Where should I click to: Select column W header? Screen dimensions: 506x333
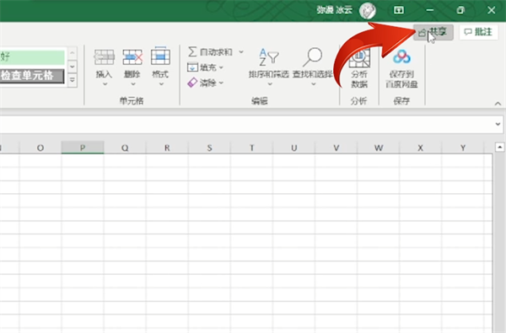click(379, 148)
